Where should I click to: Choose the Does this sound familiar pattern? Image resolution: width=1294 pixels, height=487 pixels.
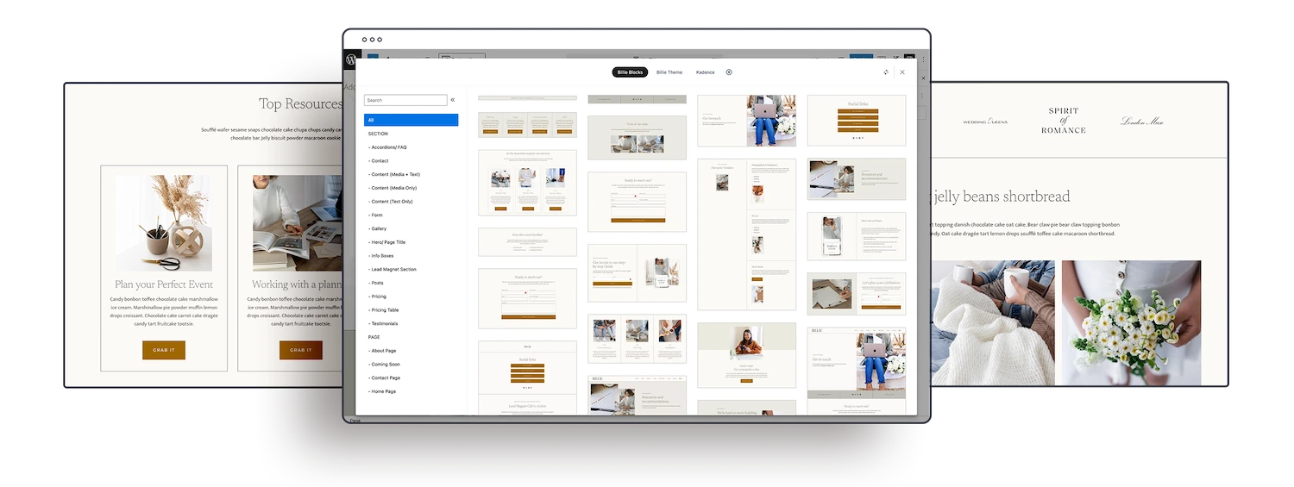coord(527,242)
